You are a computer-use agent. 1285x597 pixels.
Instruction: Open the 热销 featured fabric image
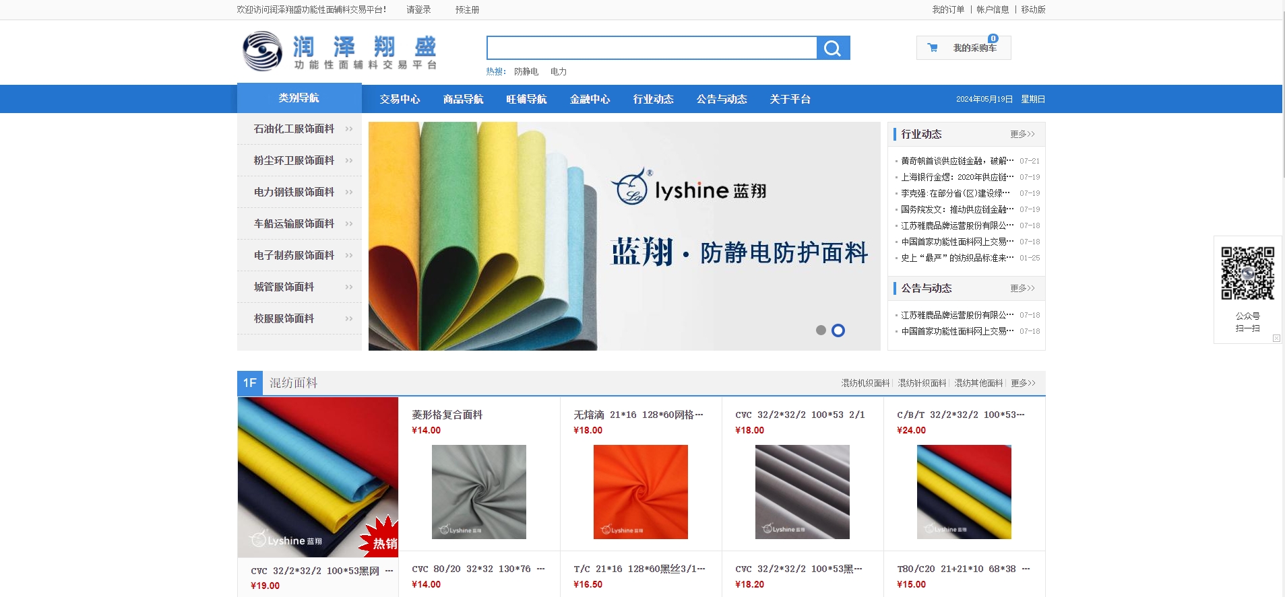(x=318, y=477)
